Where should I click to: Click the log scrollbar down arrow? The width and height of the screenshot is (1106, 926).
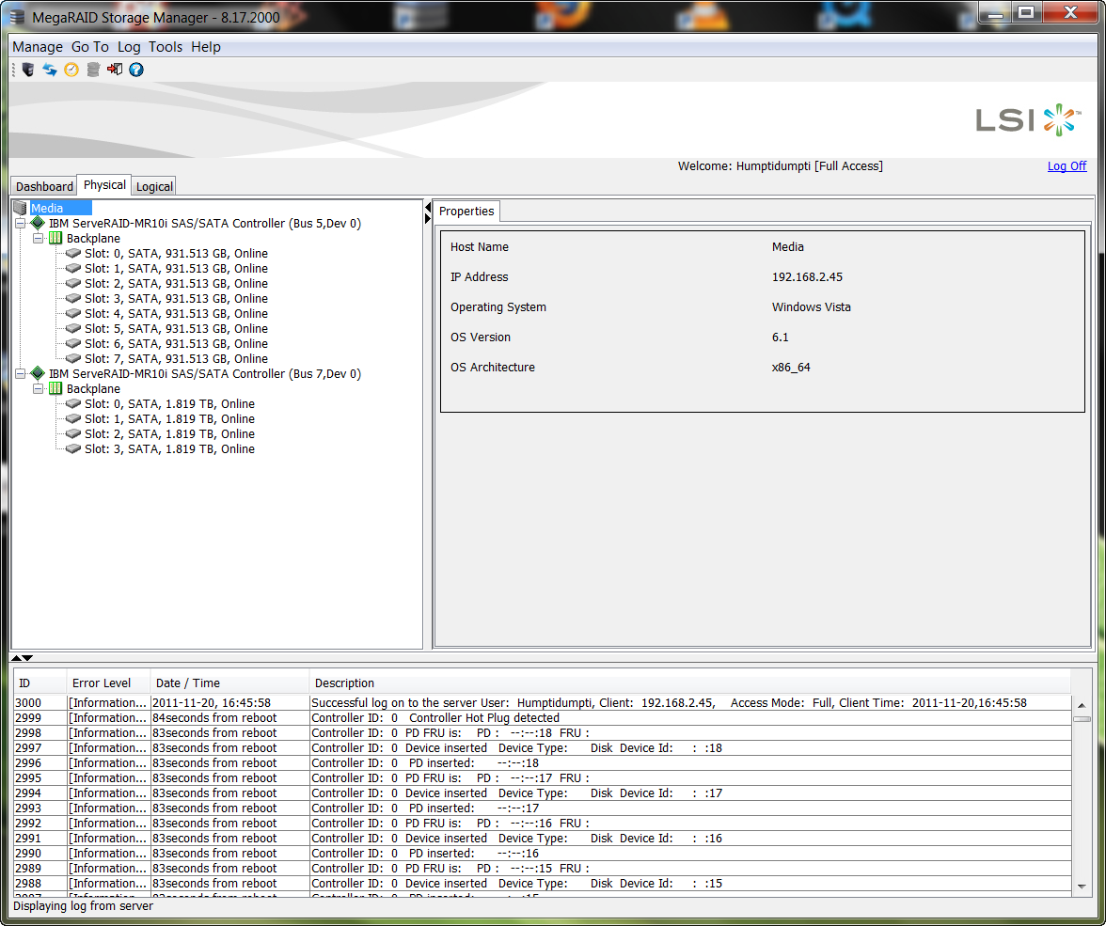1082,887
